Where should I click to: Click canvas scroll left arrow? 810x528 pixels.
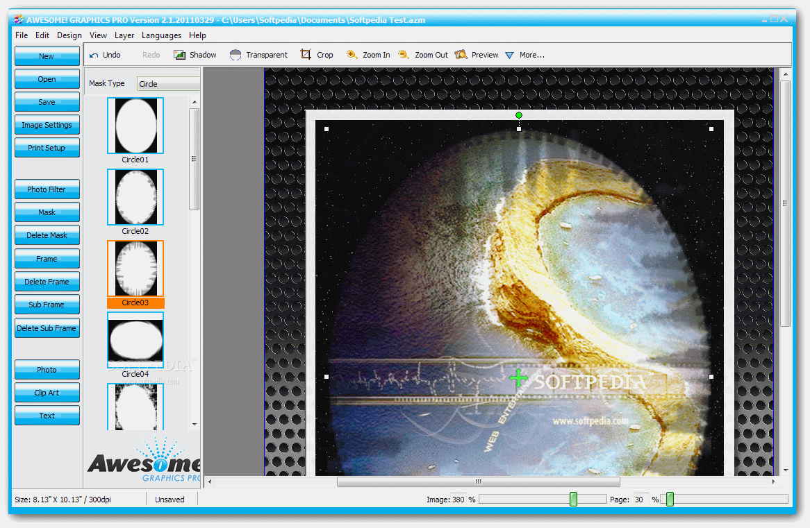[210, 482]
